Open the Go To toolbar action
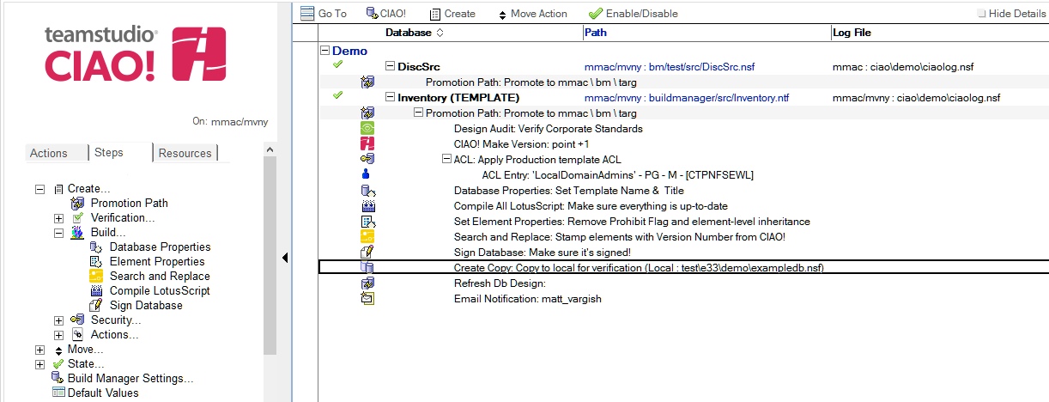This screenshot has height=402, width=1049. pos(324,13)
